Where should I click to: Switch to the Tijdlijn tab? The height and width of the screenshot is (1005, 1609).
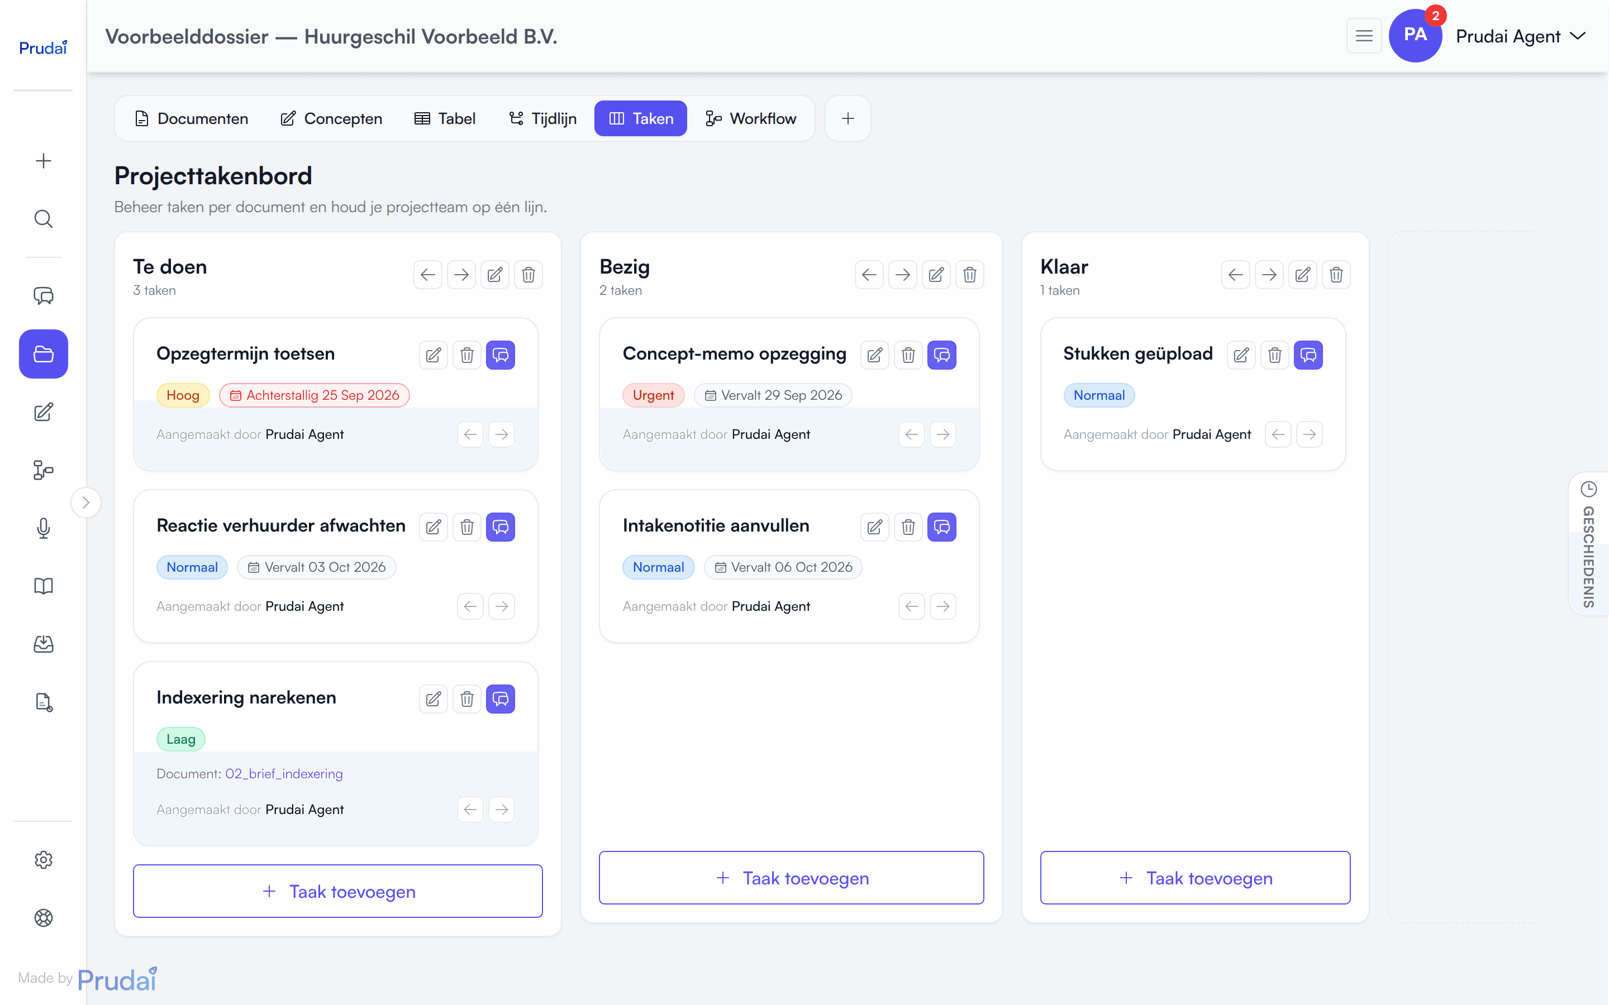(542, 118)
